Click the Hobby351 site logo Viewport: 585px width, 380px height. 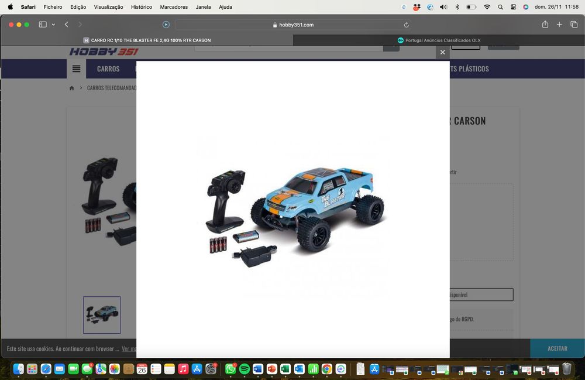click(104, 52)
